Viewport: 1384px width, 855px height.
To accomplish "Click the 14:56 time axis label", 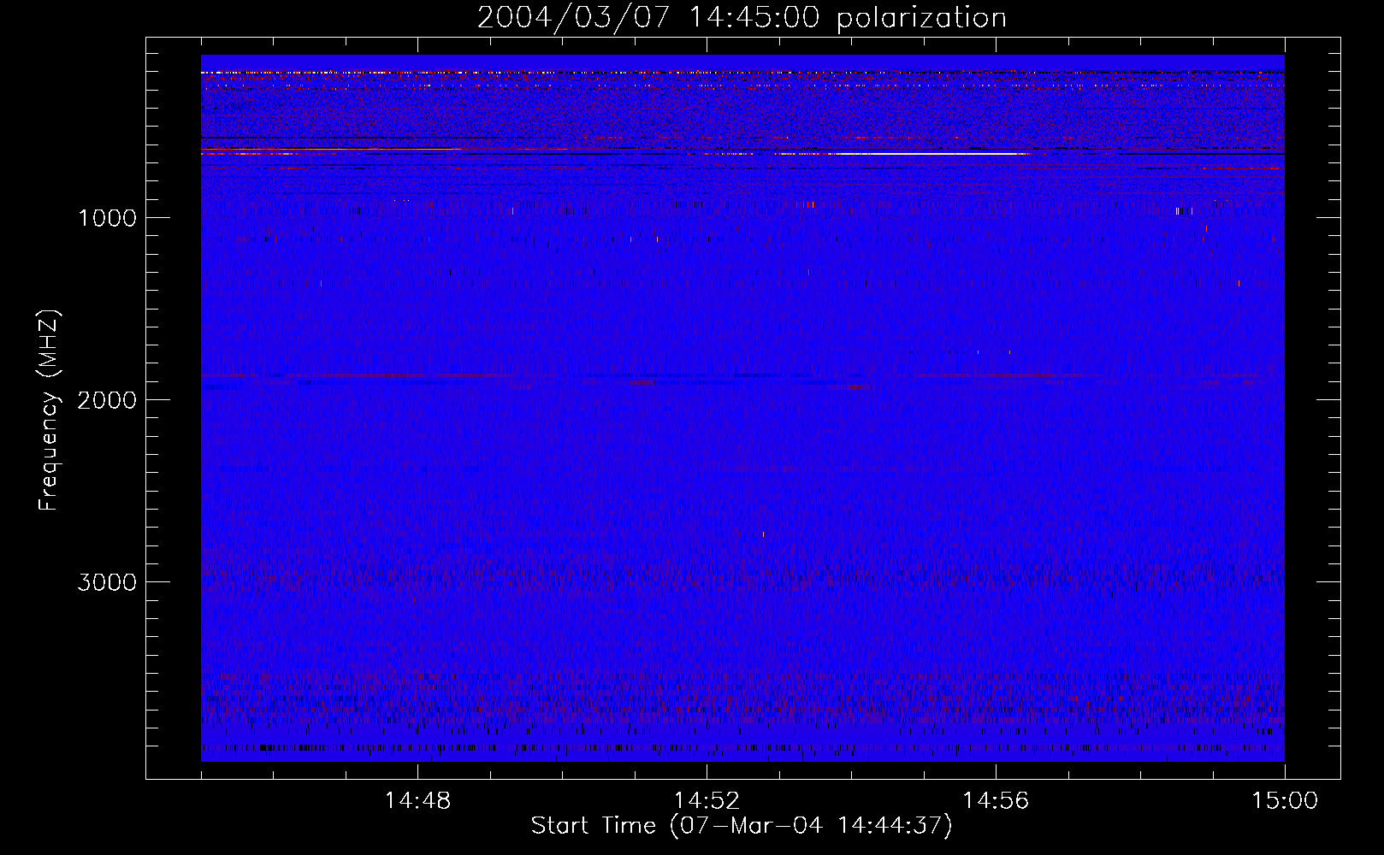I will pyautogui.click(x=996, y=801).
